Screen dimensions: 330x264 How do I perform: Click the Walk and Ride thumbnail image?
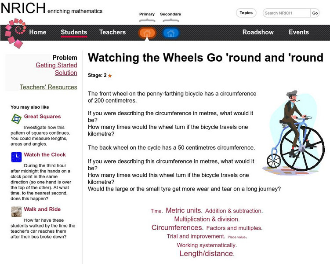[16, 212]
